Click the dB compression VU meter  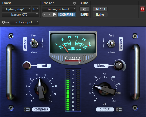tap(73, 43)
